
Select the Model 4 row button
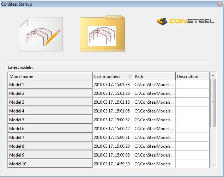pos(50,111)
